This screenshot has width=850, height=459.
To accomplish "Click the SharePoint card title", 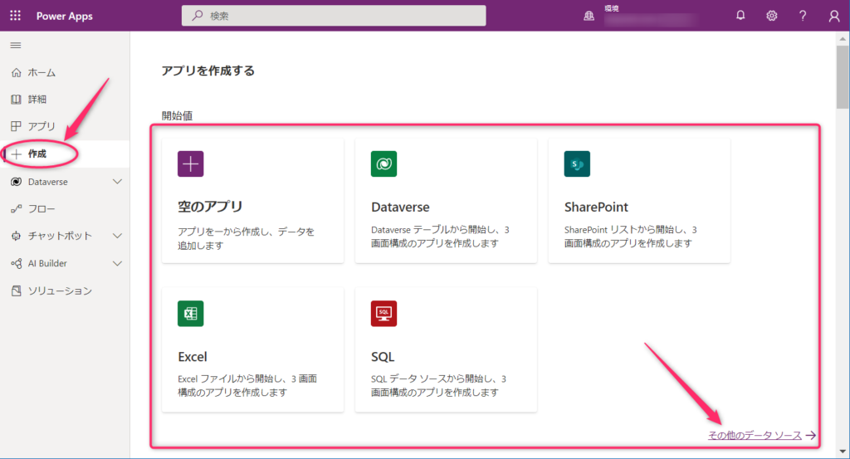I will 596,207.
